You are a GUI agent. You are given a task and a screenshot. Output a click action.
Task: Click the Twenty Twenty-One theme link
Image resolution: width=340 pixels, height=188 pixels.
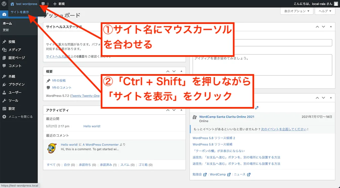click(x=85, y=96)
